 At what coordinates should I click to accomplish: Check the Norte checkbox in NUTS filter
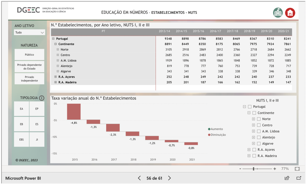(x=259, y=119)
